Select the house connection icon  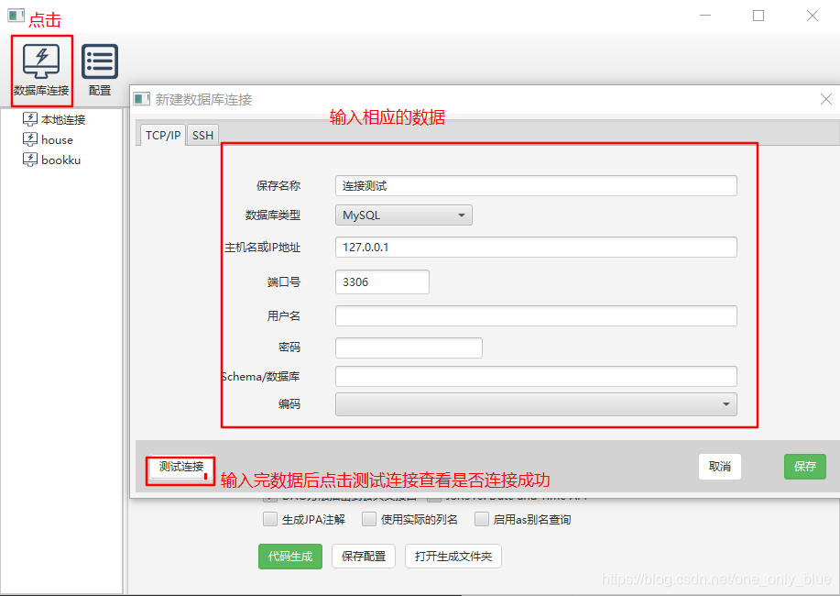[x=30, y=139]
